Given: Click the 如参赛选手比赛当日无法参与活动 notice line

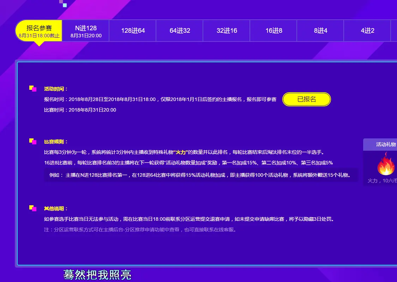Looking at the screenshot, I should pos(190,219).
